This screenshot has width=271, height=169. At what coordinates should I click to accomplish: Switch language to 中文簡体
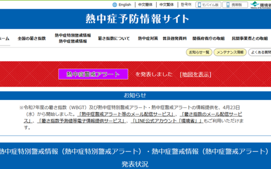click(145, 5)
